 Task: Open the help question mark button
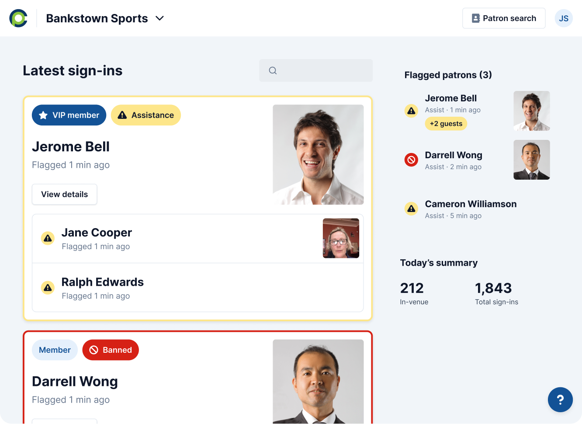560,400
